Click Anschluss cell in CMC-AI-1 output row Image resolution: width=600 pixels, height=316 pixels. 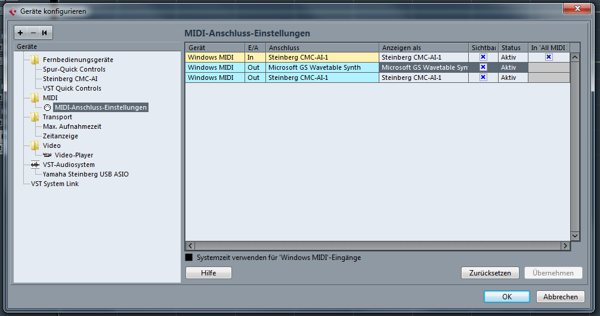[322, 78]
